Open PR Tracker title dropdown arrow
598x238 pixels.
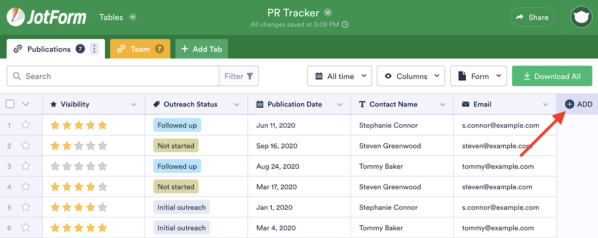coord(328,13)
